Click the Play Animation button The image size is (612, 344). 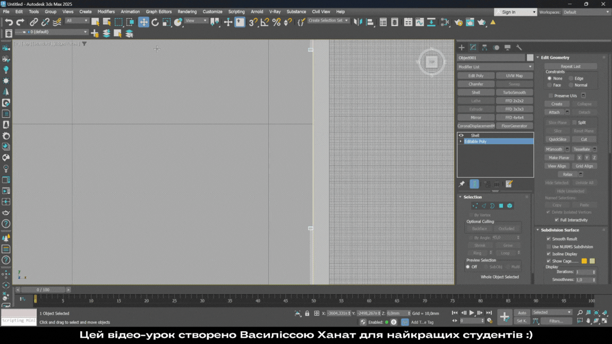pyautogui.click(x=472, y=313)
